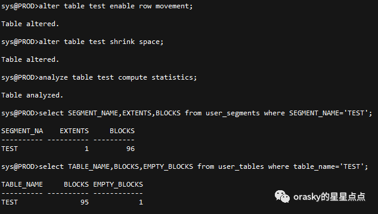Click the 'enable row movement' command line

[x=97, y=6]
